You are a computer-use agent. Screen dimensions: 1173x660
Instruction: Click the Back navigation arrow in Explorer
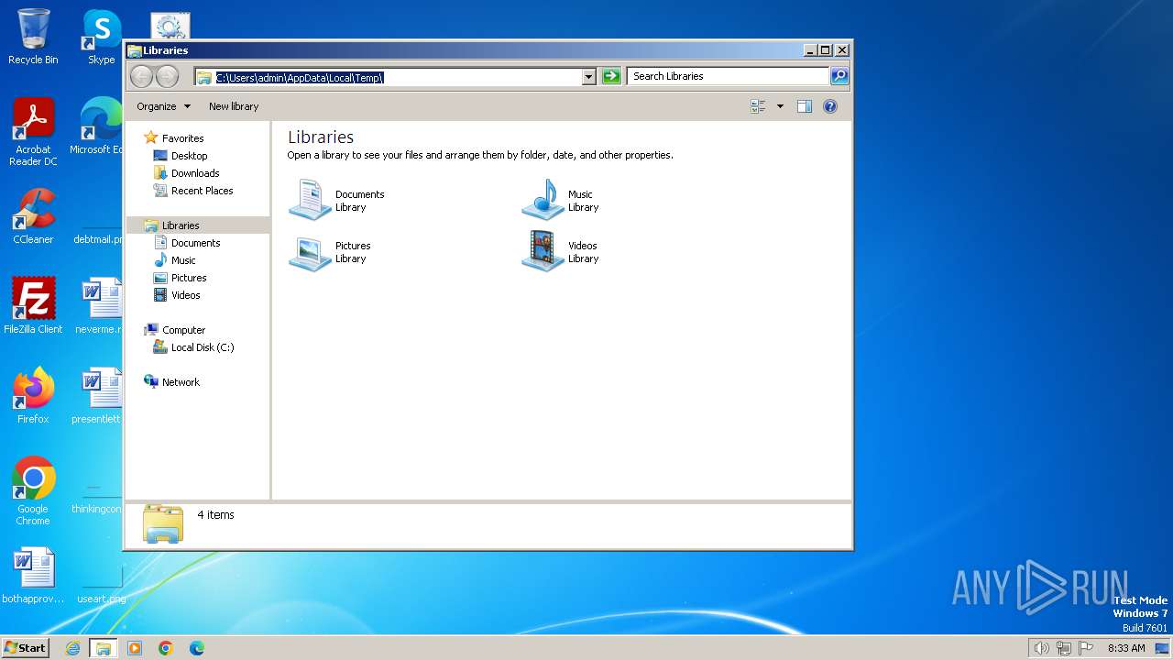[141, 76]
